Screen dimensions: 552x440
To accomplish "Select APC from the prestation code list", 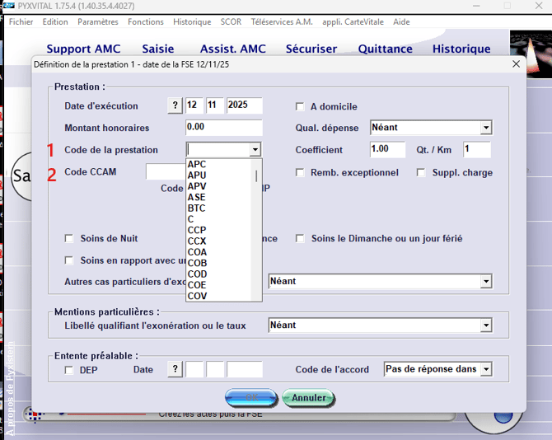I will coord(197,165).
